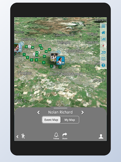Tap the Nolan Richard runner name
This screenshot has height=162, width=121.
tap(60, 112)
